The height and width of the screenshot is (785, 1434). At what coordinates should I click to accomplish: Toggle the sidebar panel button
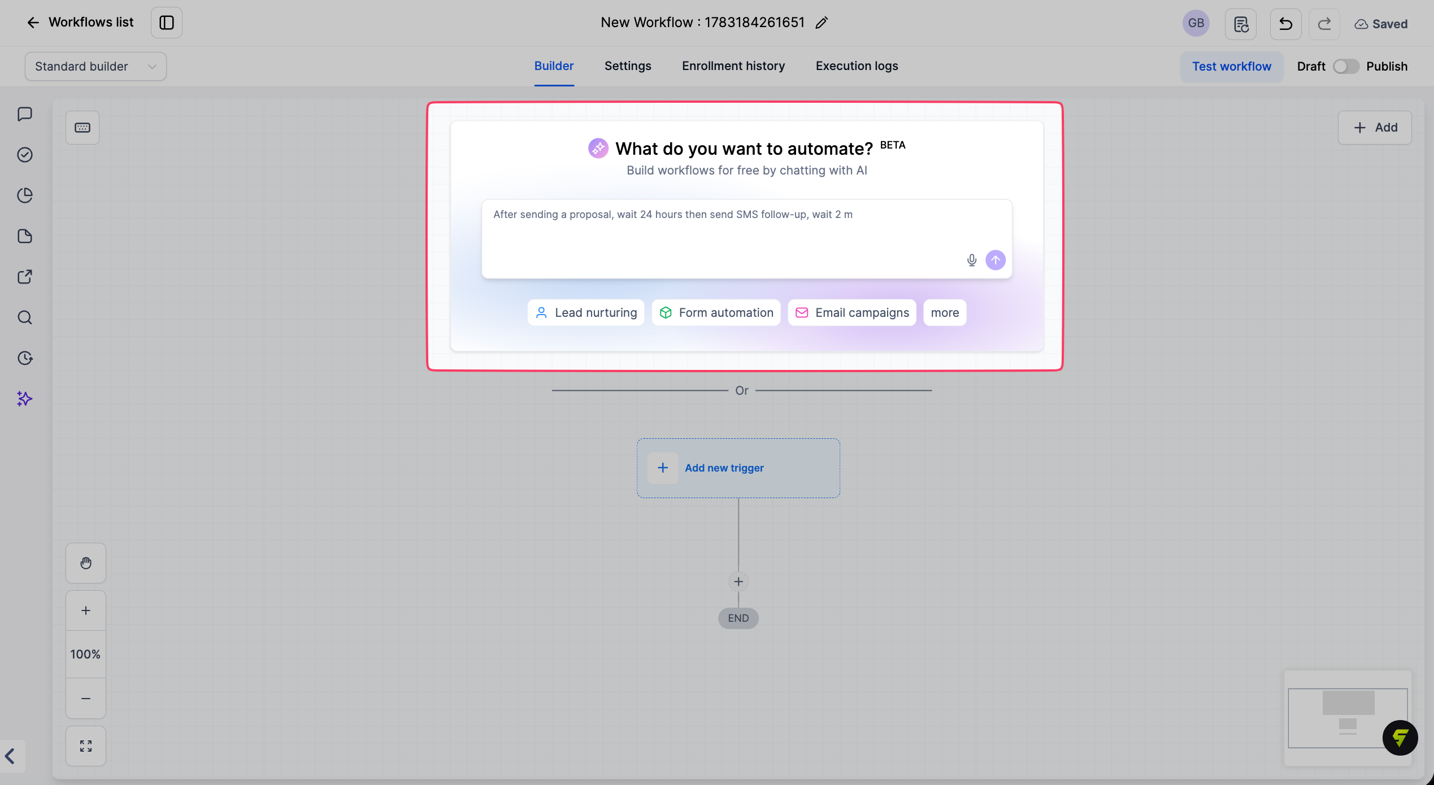[x=167, y=23]
